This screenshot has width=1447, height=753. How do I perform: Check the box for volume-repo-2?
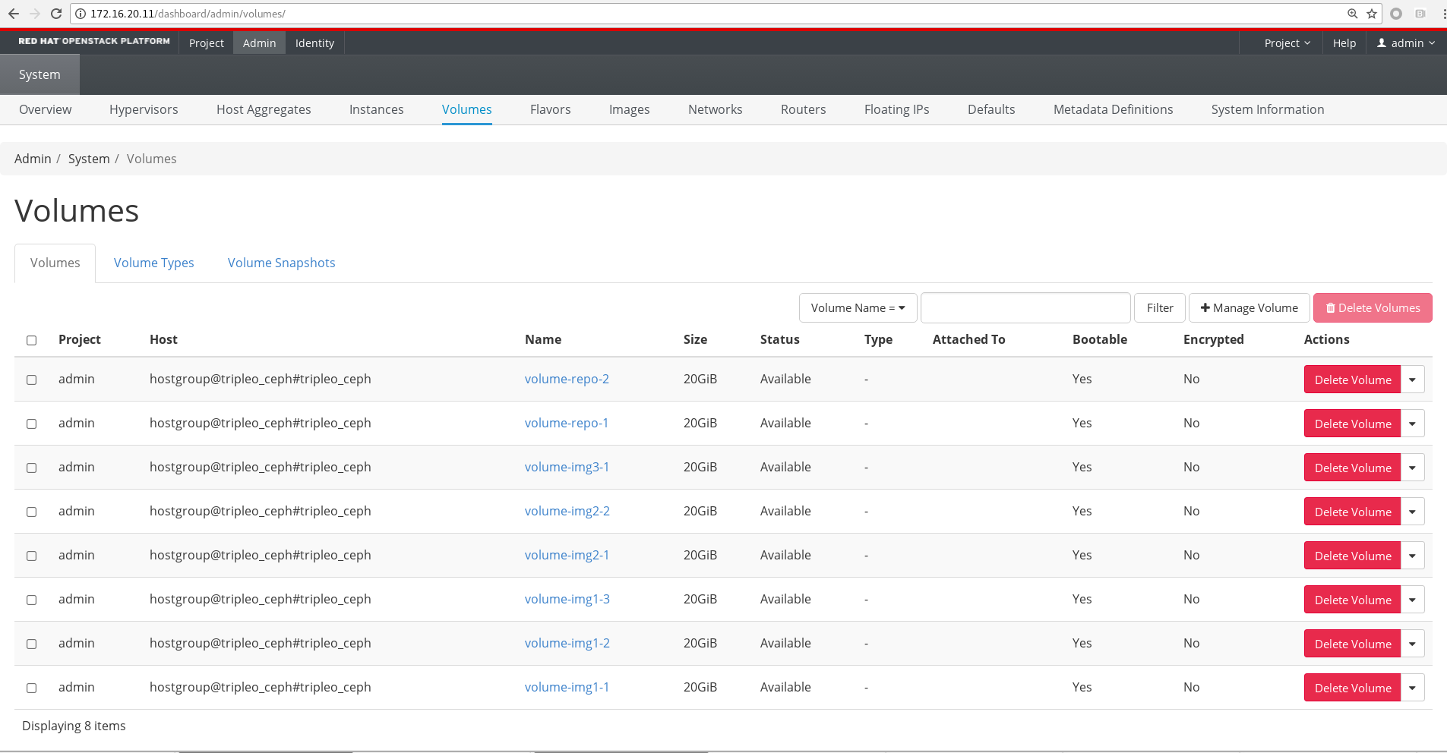(x=32, y=380)
